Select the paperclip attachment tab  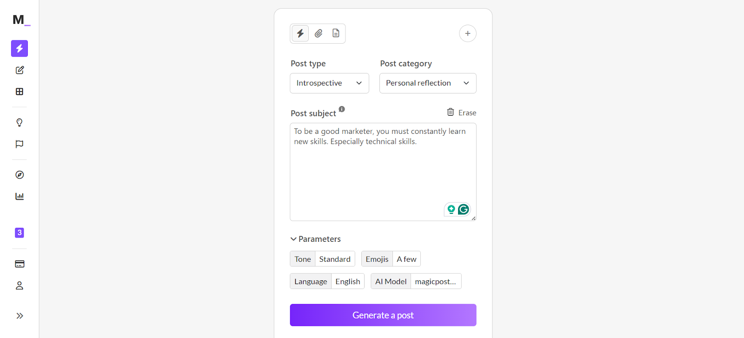(319, 33)
